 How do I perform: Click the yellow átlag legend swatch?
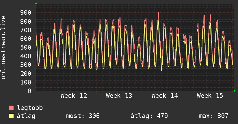tap(11, 116)
